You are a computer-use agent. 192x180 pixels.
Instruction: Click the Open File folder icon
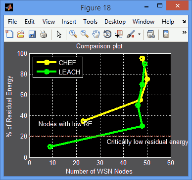pos(21,35)
